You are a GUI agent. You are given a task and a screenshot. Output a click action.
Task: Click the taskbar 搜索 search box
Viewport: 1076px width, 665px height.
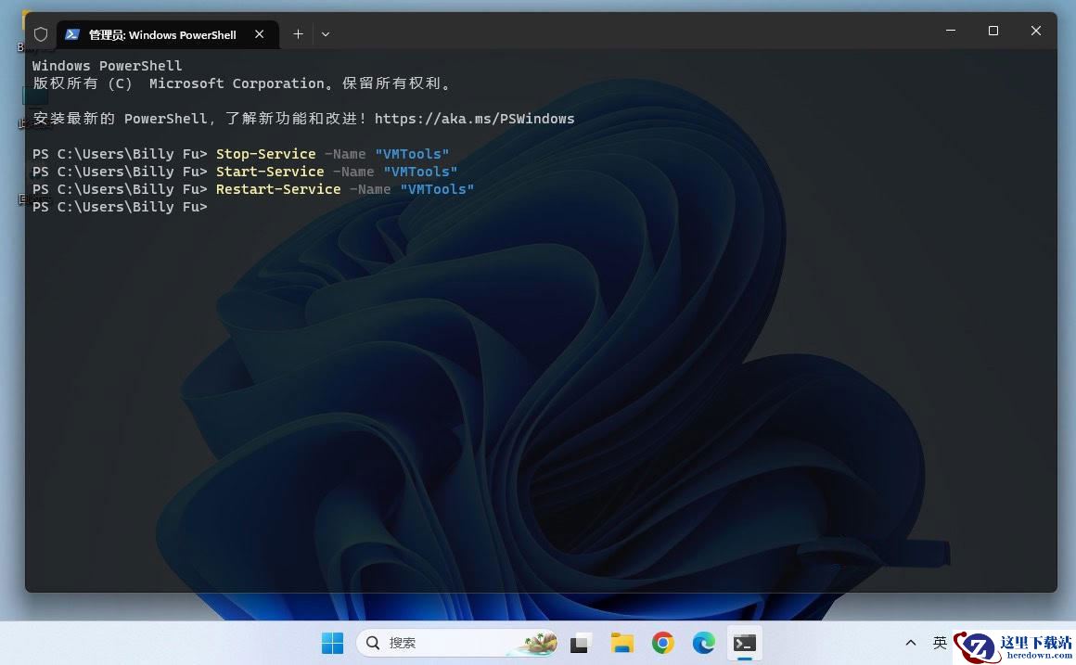click(457, 643)
